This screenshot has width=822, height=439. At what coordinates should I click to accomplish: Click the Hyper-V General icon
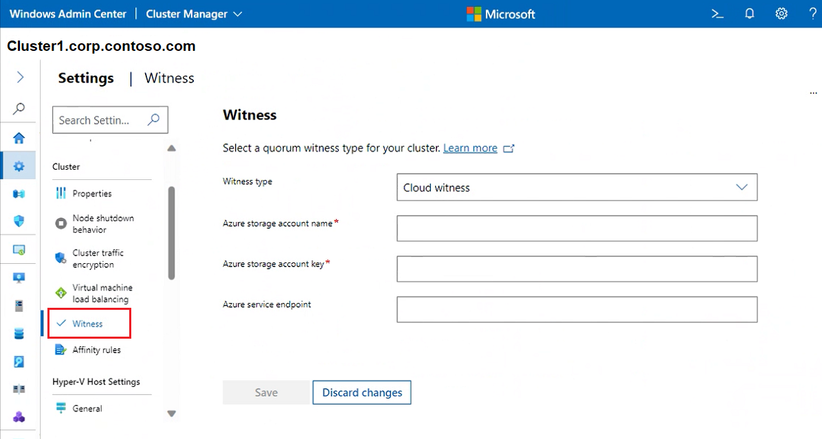click(60, 408)
